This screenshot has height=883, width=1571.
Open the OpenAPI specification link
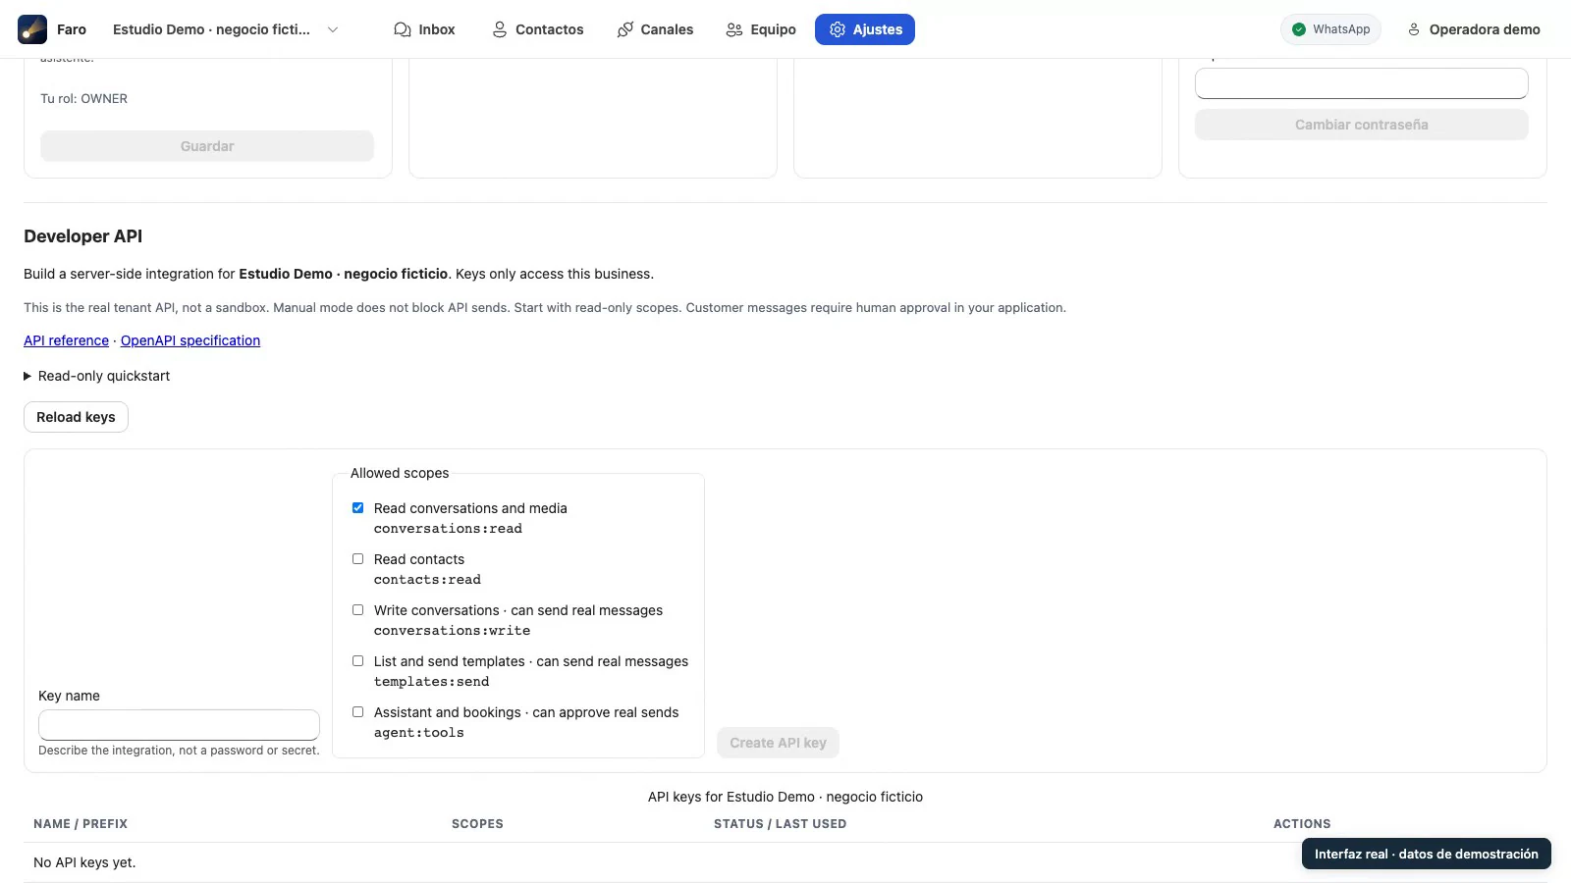click(190, 340)
